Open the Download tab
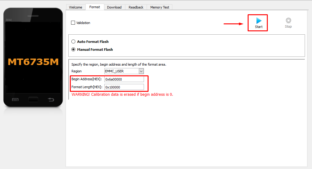Viewport: 312px width, 169px height. click(114, 7)
